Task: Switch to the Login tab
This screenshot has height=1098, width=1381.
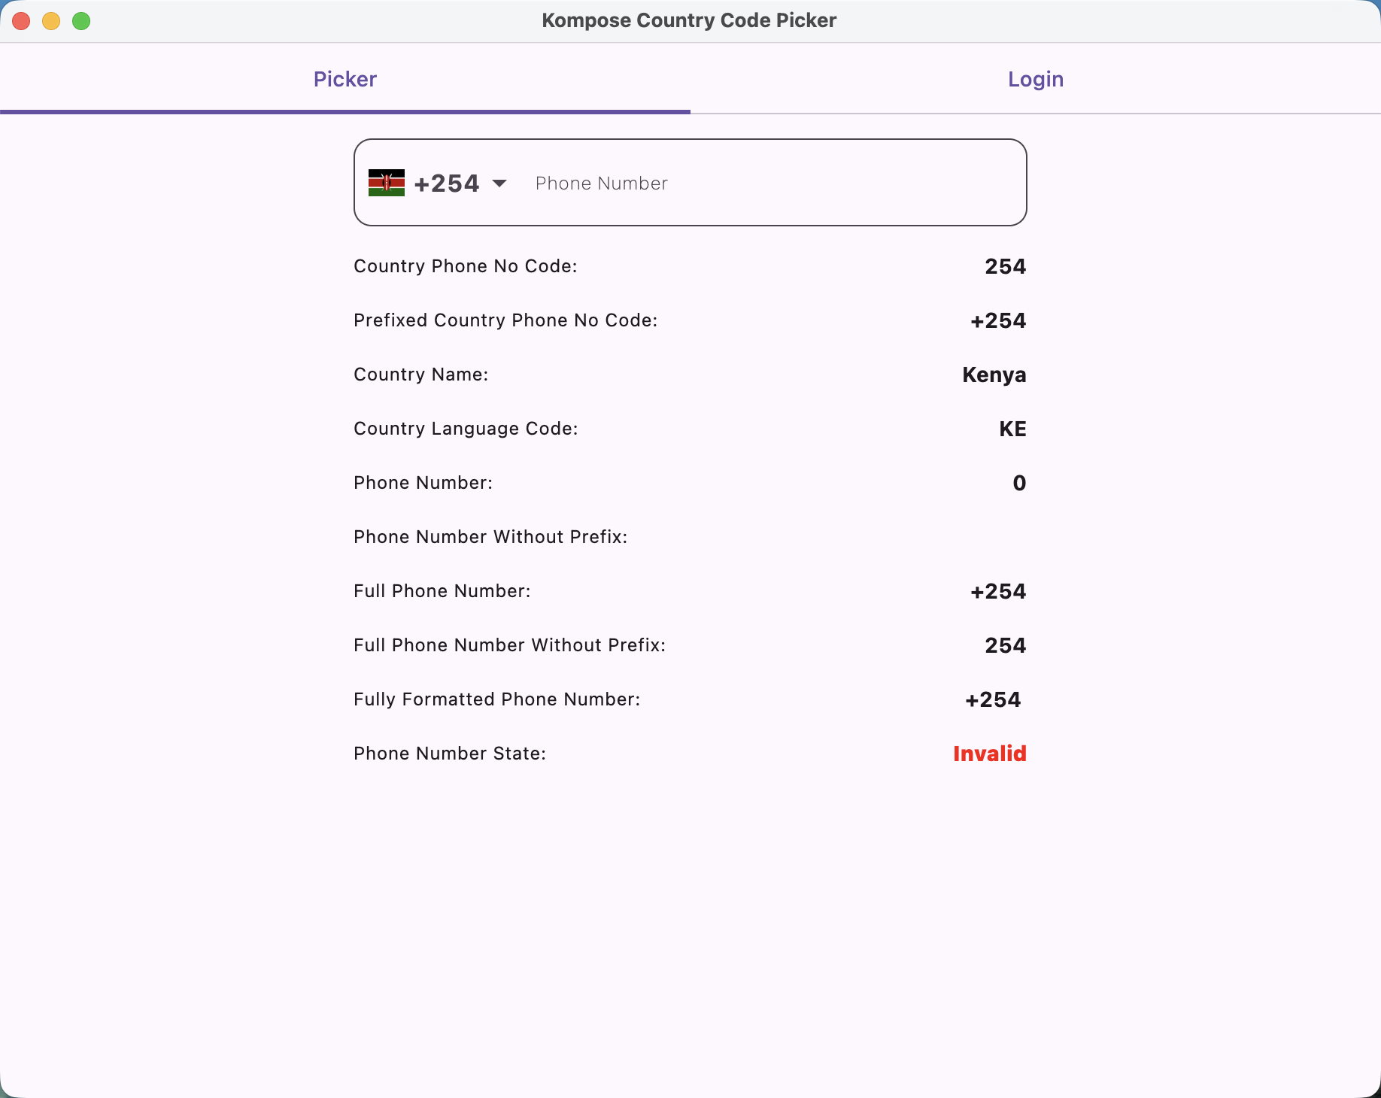Action: tap(1035, 79)
